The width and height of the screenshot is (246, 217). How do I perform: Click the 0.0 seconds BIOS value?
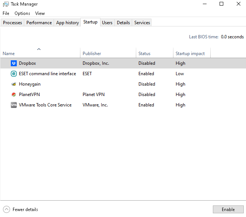click(232, 37)
